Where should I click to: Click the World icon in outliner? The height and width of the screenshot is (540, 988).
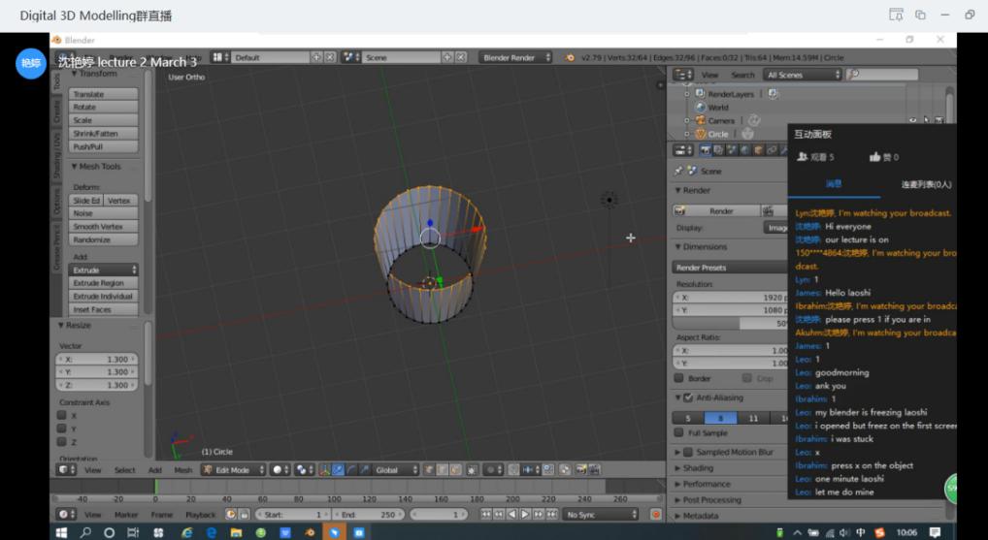point(700,108)
